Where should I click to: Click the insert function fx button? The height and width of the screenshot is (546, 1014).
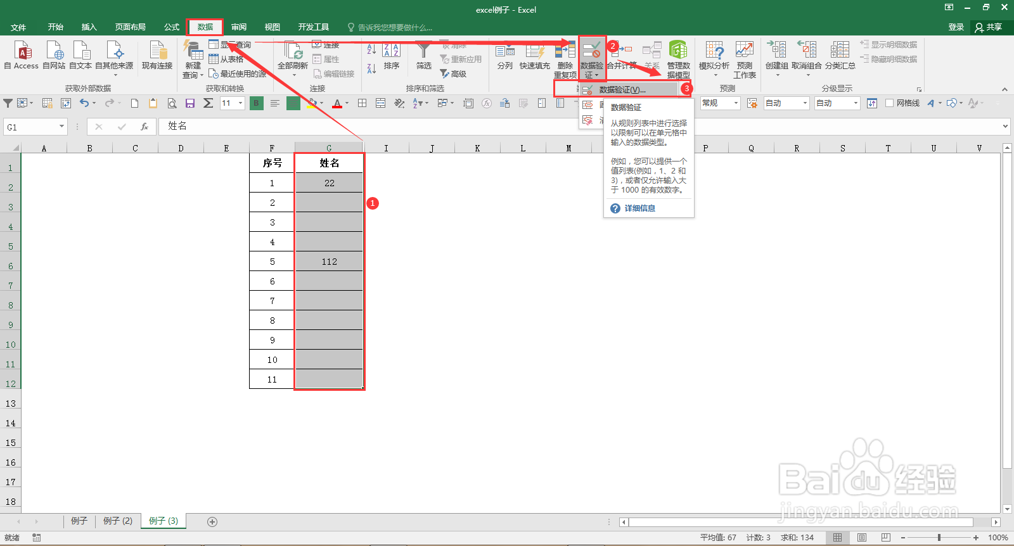click(144, 127)
